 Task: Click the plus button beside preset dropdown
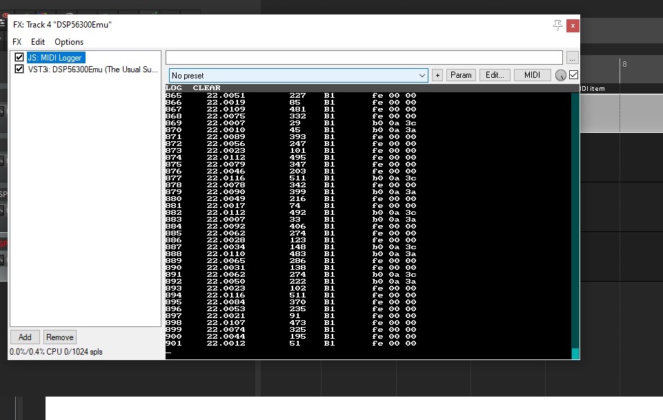click(437, 75)
